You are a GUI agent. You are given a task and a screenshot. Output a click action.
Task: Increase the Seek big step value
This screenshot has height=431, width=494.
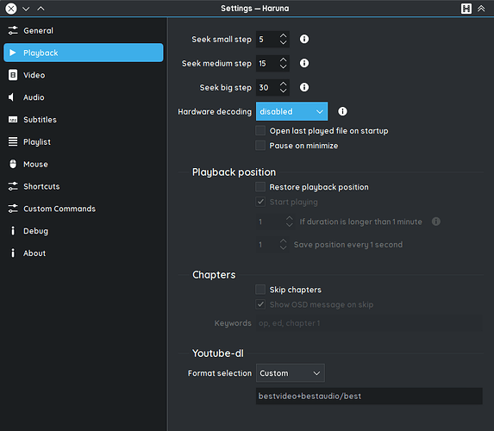(x=284, y=84)
